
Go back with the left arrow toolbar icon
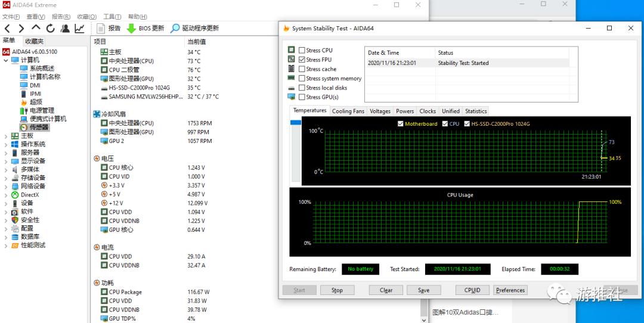pos(7,29)
